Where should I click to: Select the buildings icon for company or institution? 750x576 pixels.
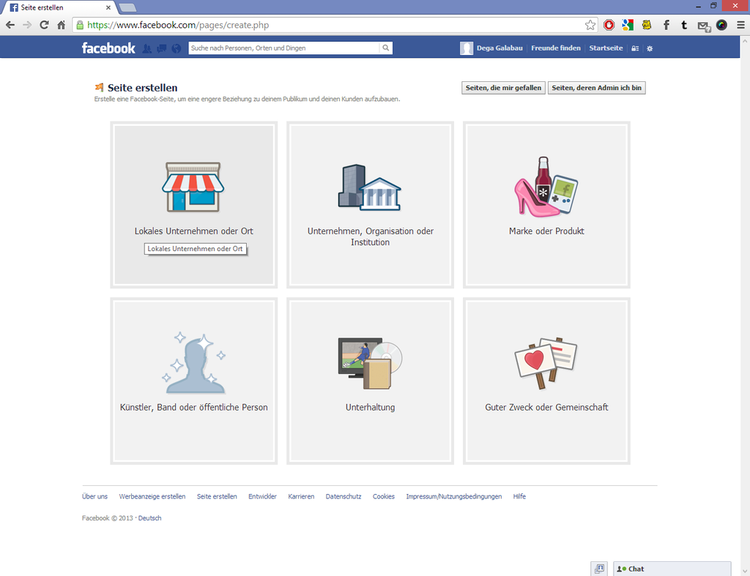tap(369, 187)
